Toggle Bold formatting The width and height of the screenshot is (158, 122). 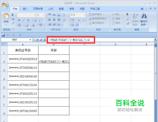19,20
